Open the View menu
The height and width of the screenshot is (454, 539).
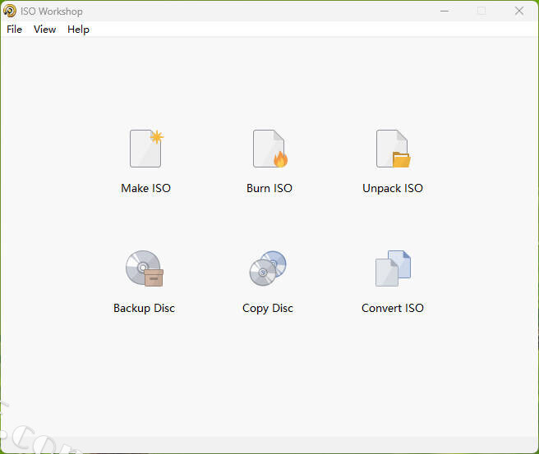tap(44, 30)
